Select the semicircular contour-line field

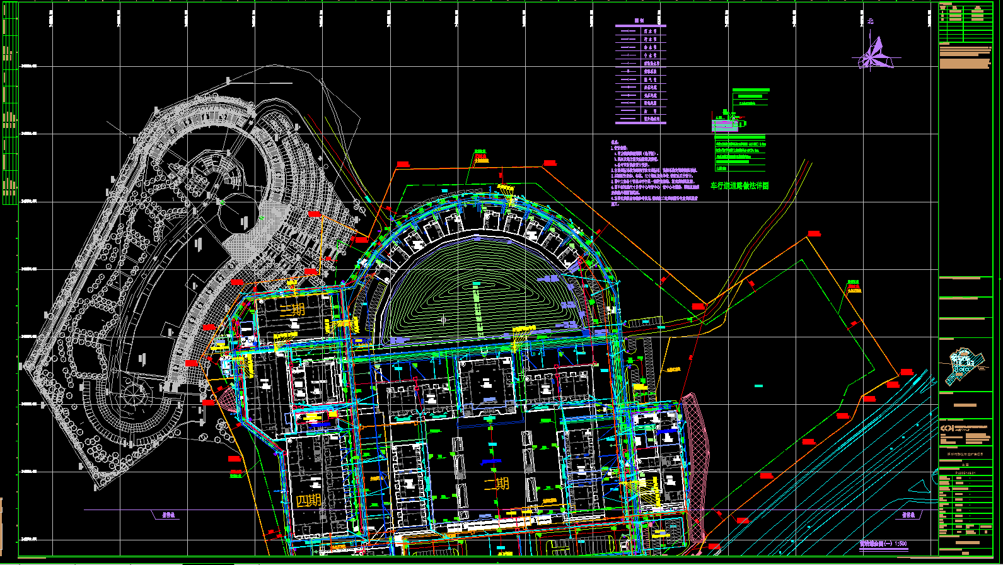pos(479,296)
